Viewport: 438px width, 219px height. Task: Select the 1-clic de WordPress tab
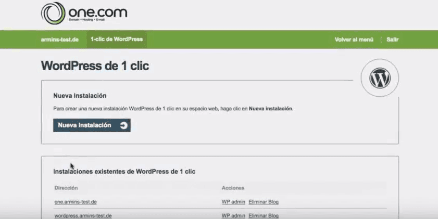tap(117, 40)
